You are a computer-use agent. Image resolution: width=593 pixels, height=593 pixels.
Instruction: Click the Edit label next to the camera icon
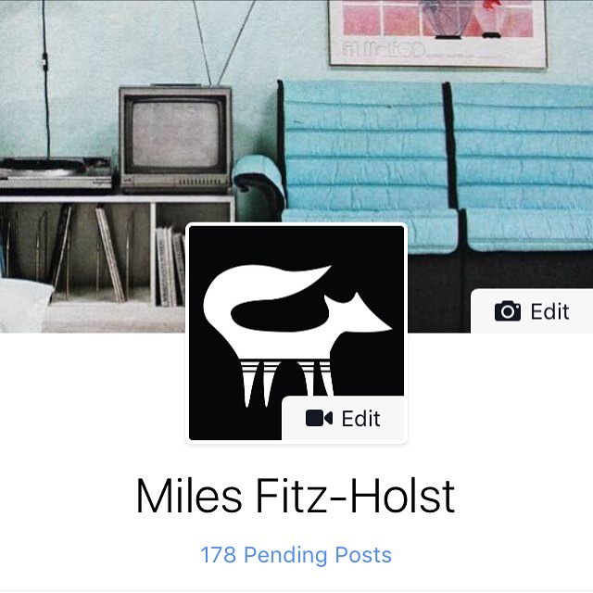[549, 311]
